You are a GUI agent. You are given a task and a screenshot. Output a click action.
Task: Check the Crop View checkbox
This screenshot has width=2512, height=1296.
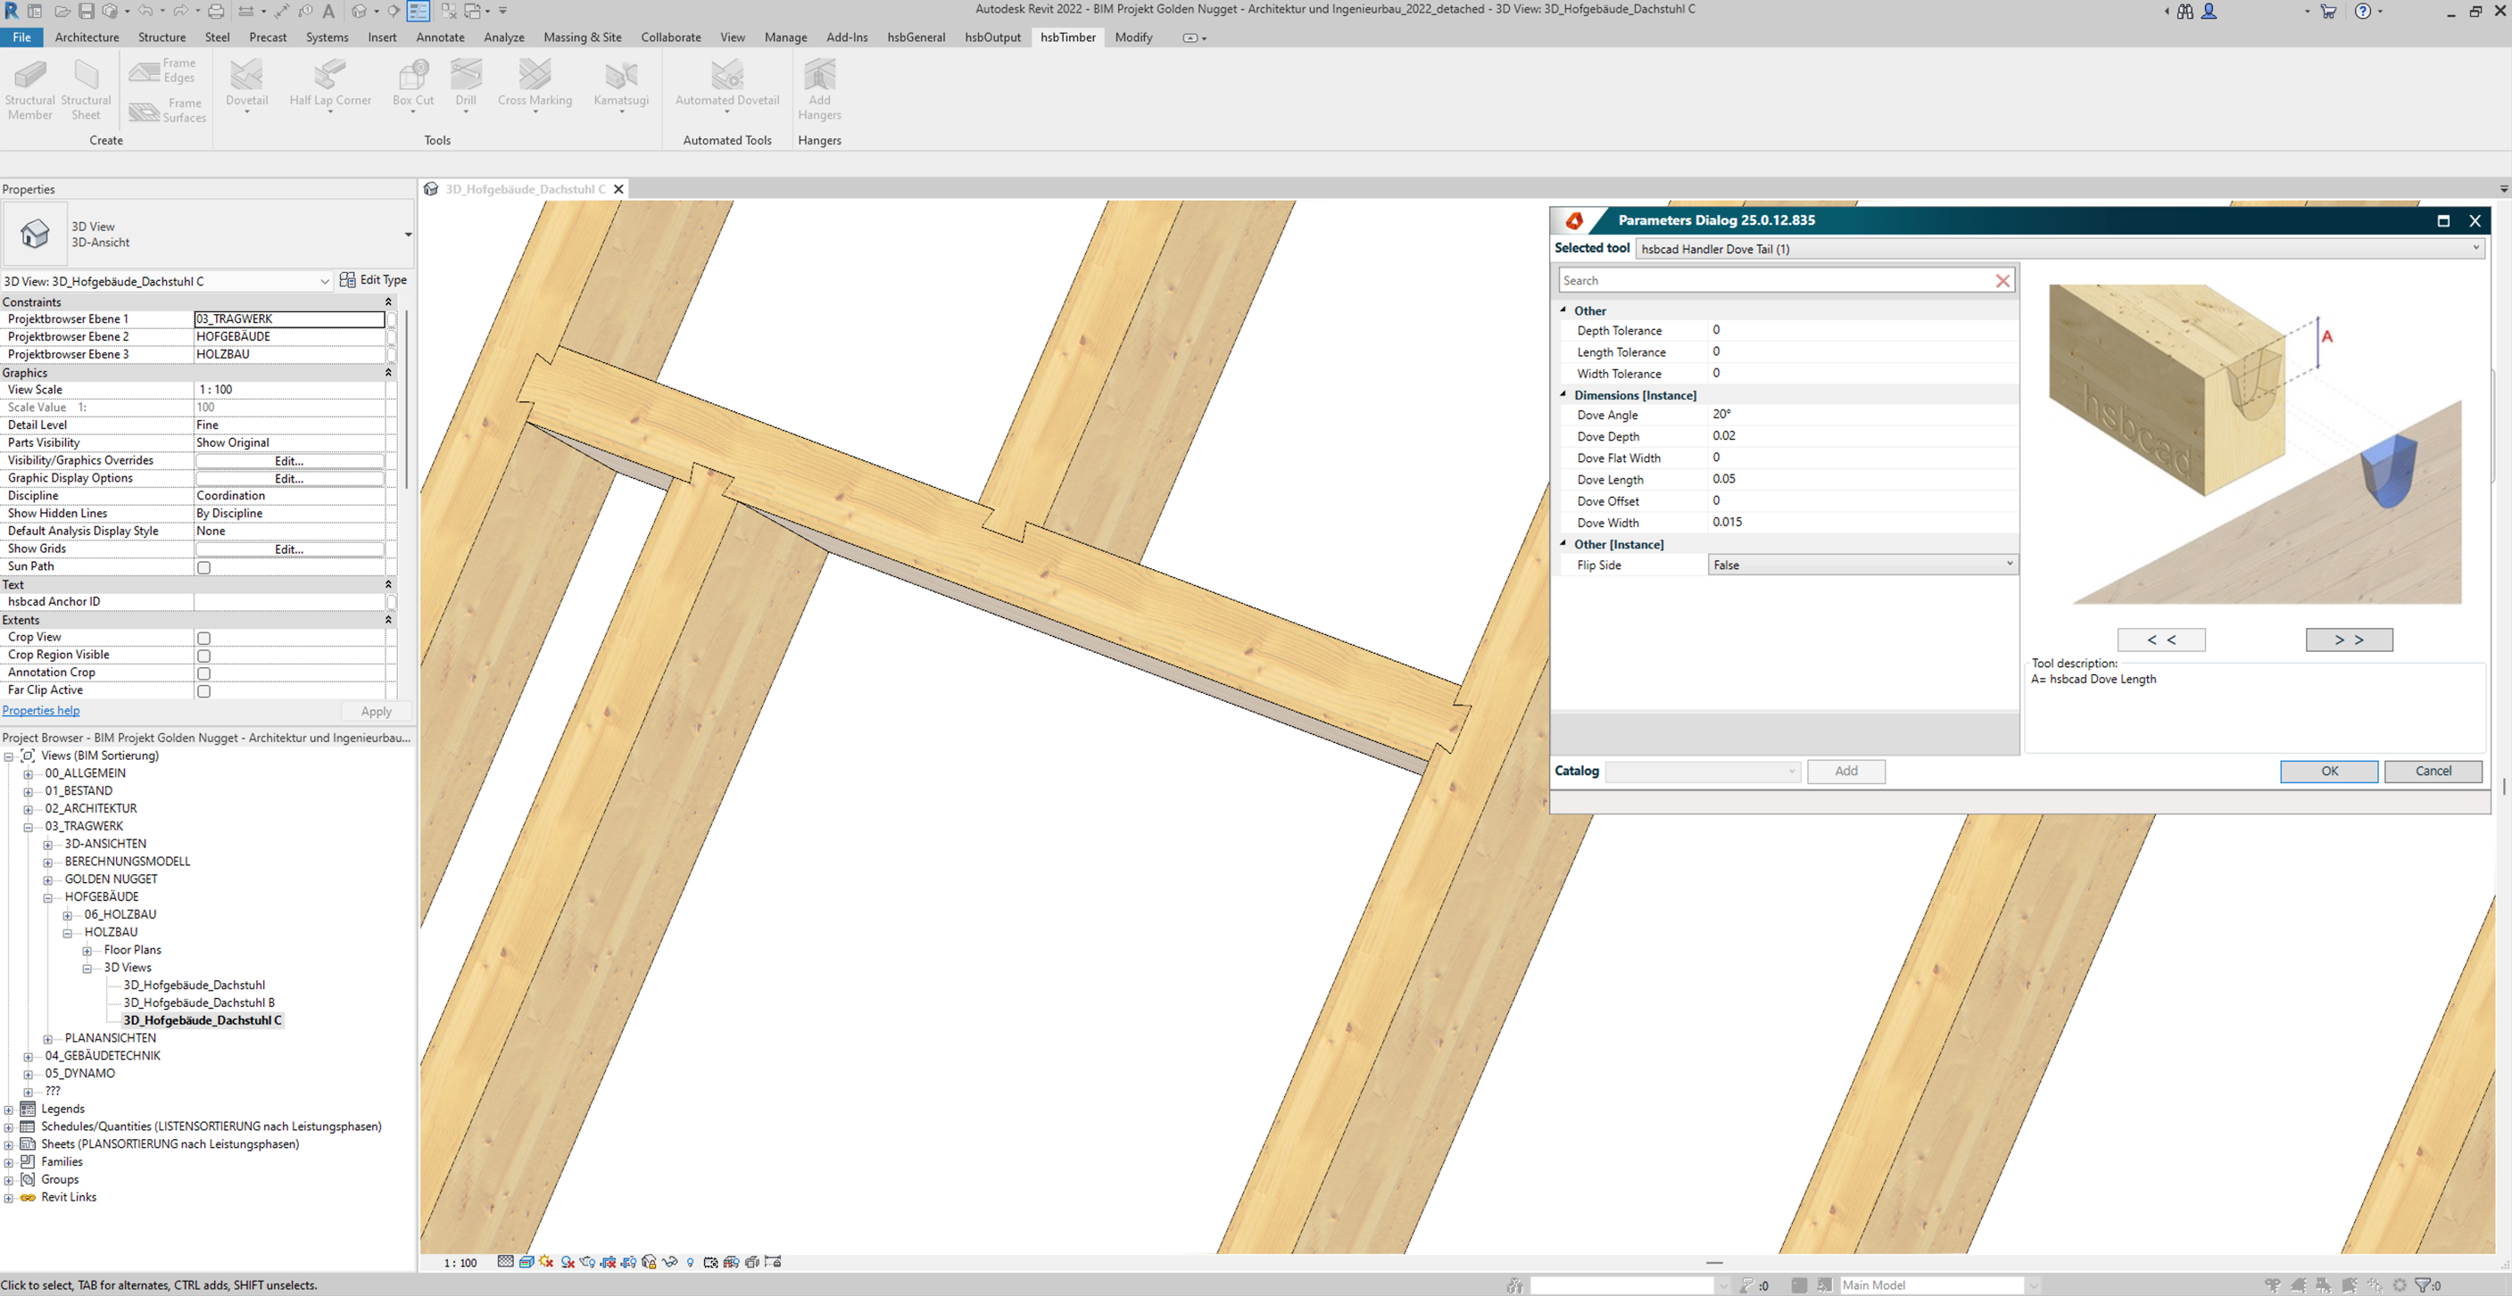click(203, 639)
